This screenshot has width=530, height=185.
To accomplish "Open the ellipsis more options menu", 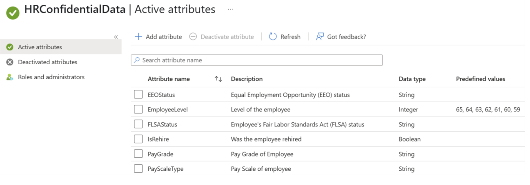I will 230,9.
